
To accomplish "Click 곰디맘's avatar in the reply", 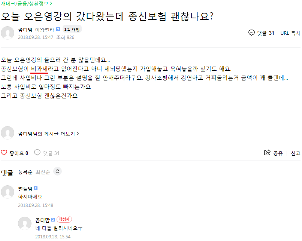I will [x=25, y=223].
